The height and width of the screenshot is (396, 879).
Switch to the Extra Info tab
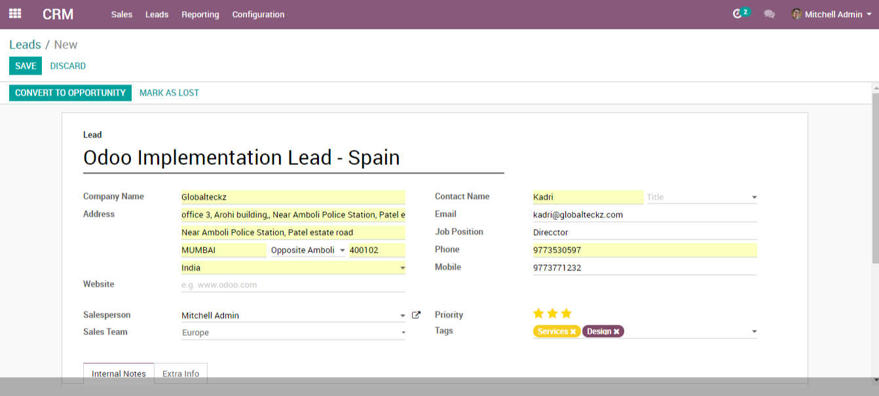tap(180, 374)
